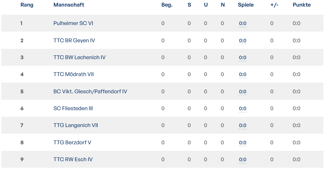This screenshot has height=169, width=324.
Task: Select the TTG Langenich VII team
Action: pos(76,125)
